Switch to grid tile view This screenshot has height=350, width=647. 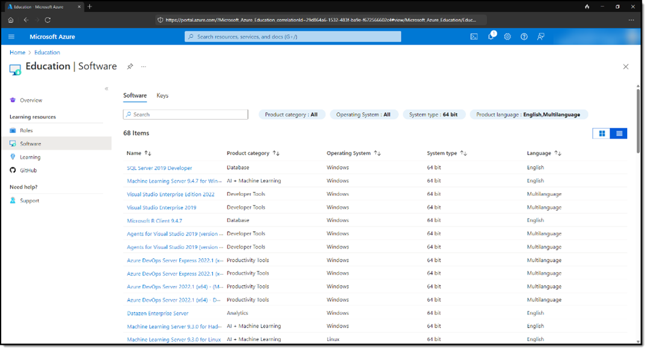point(601,134)
